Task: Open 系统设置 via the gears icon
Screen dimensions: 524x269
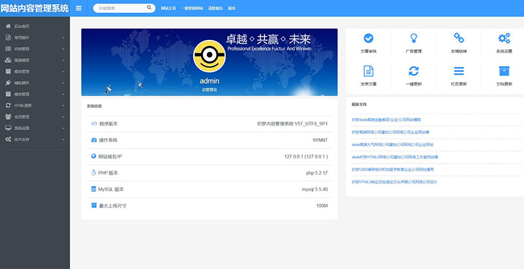Action: 504,39
